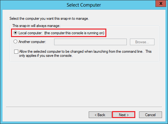Choose the Another computer option

(15, 41)
